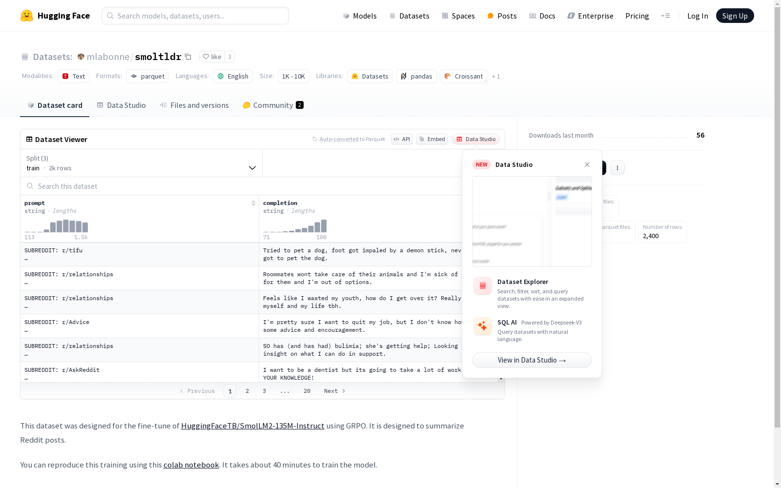Click Log In
This screenshot has height=488, width=781.
(698, 16)
